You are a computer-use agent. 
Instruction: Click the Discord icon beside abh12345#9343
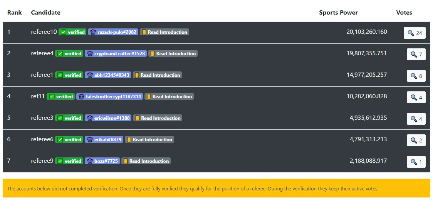pos(90,75)
